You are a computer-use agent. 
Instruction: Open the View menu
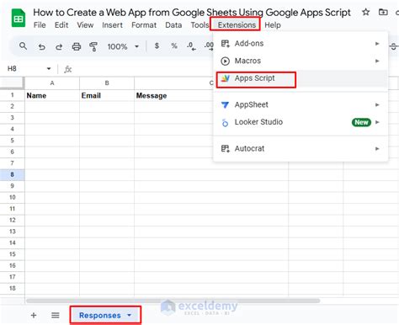pos(85,25)
